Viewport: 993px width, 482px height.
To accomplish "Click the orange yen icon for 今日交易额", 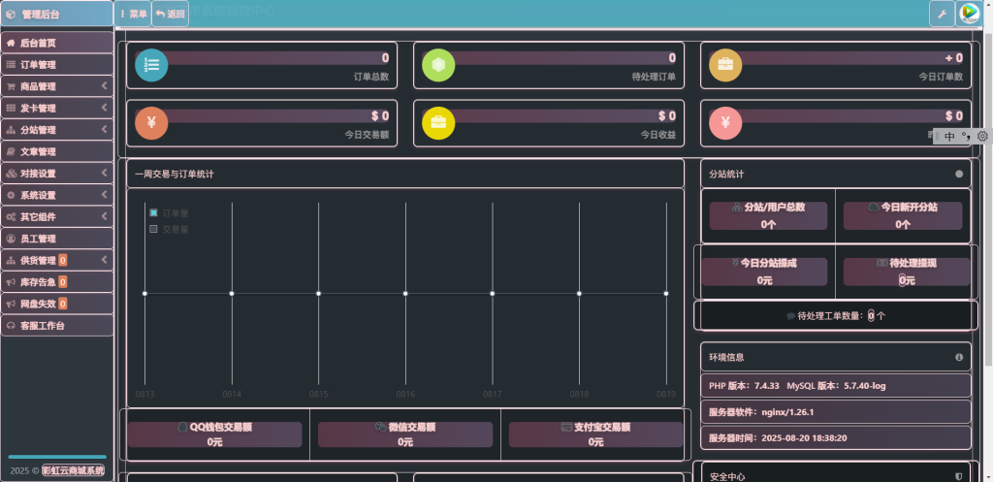I will (151, 123).
